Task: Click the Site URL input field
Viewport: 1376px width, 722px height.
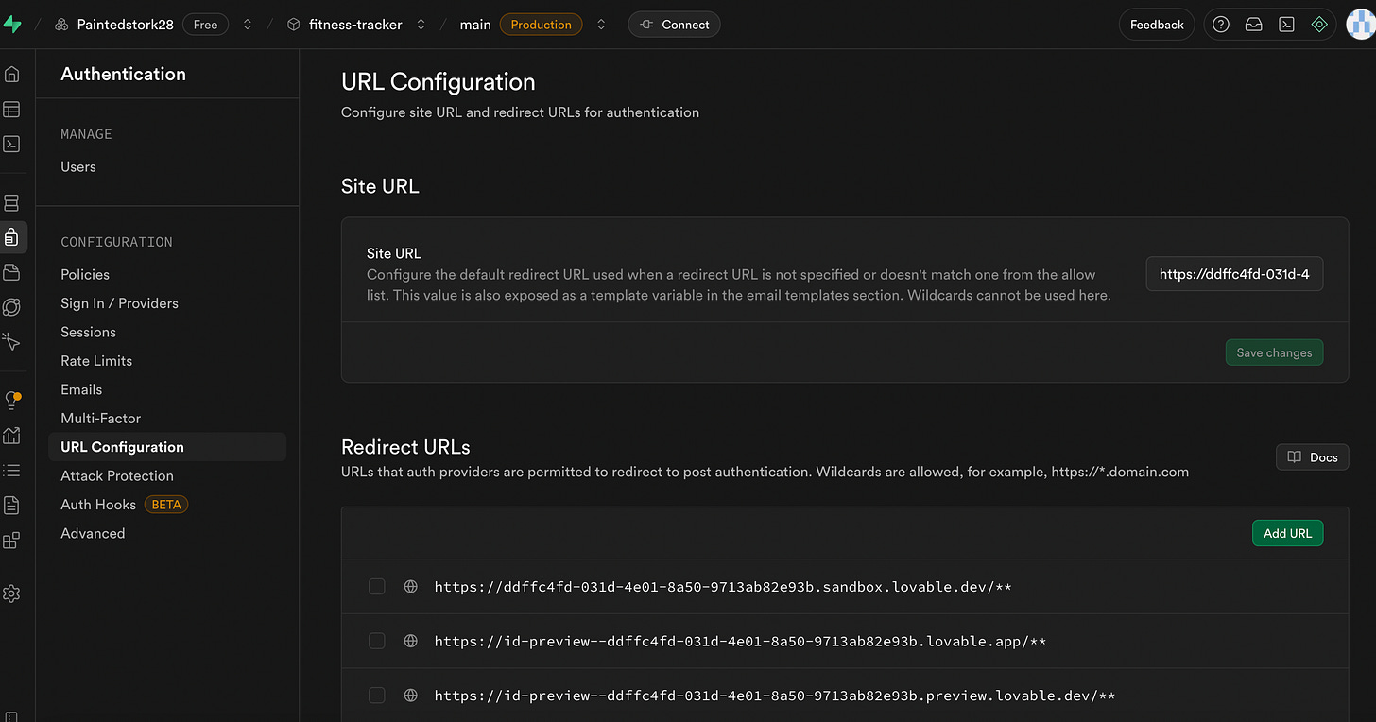Action: [x=1234, y=274]
